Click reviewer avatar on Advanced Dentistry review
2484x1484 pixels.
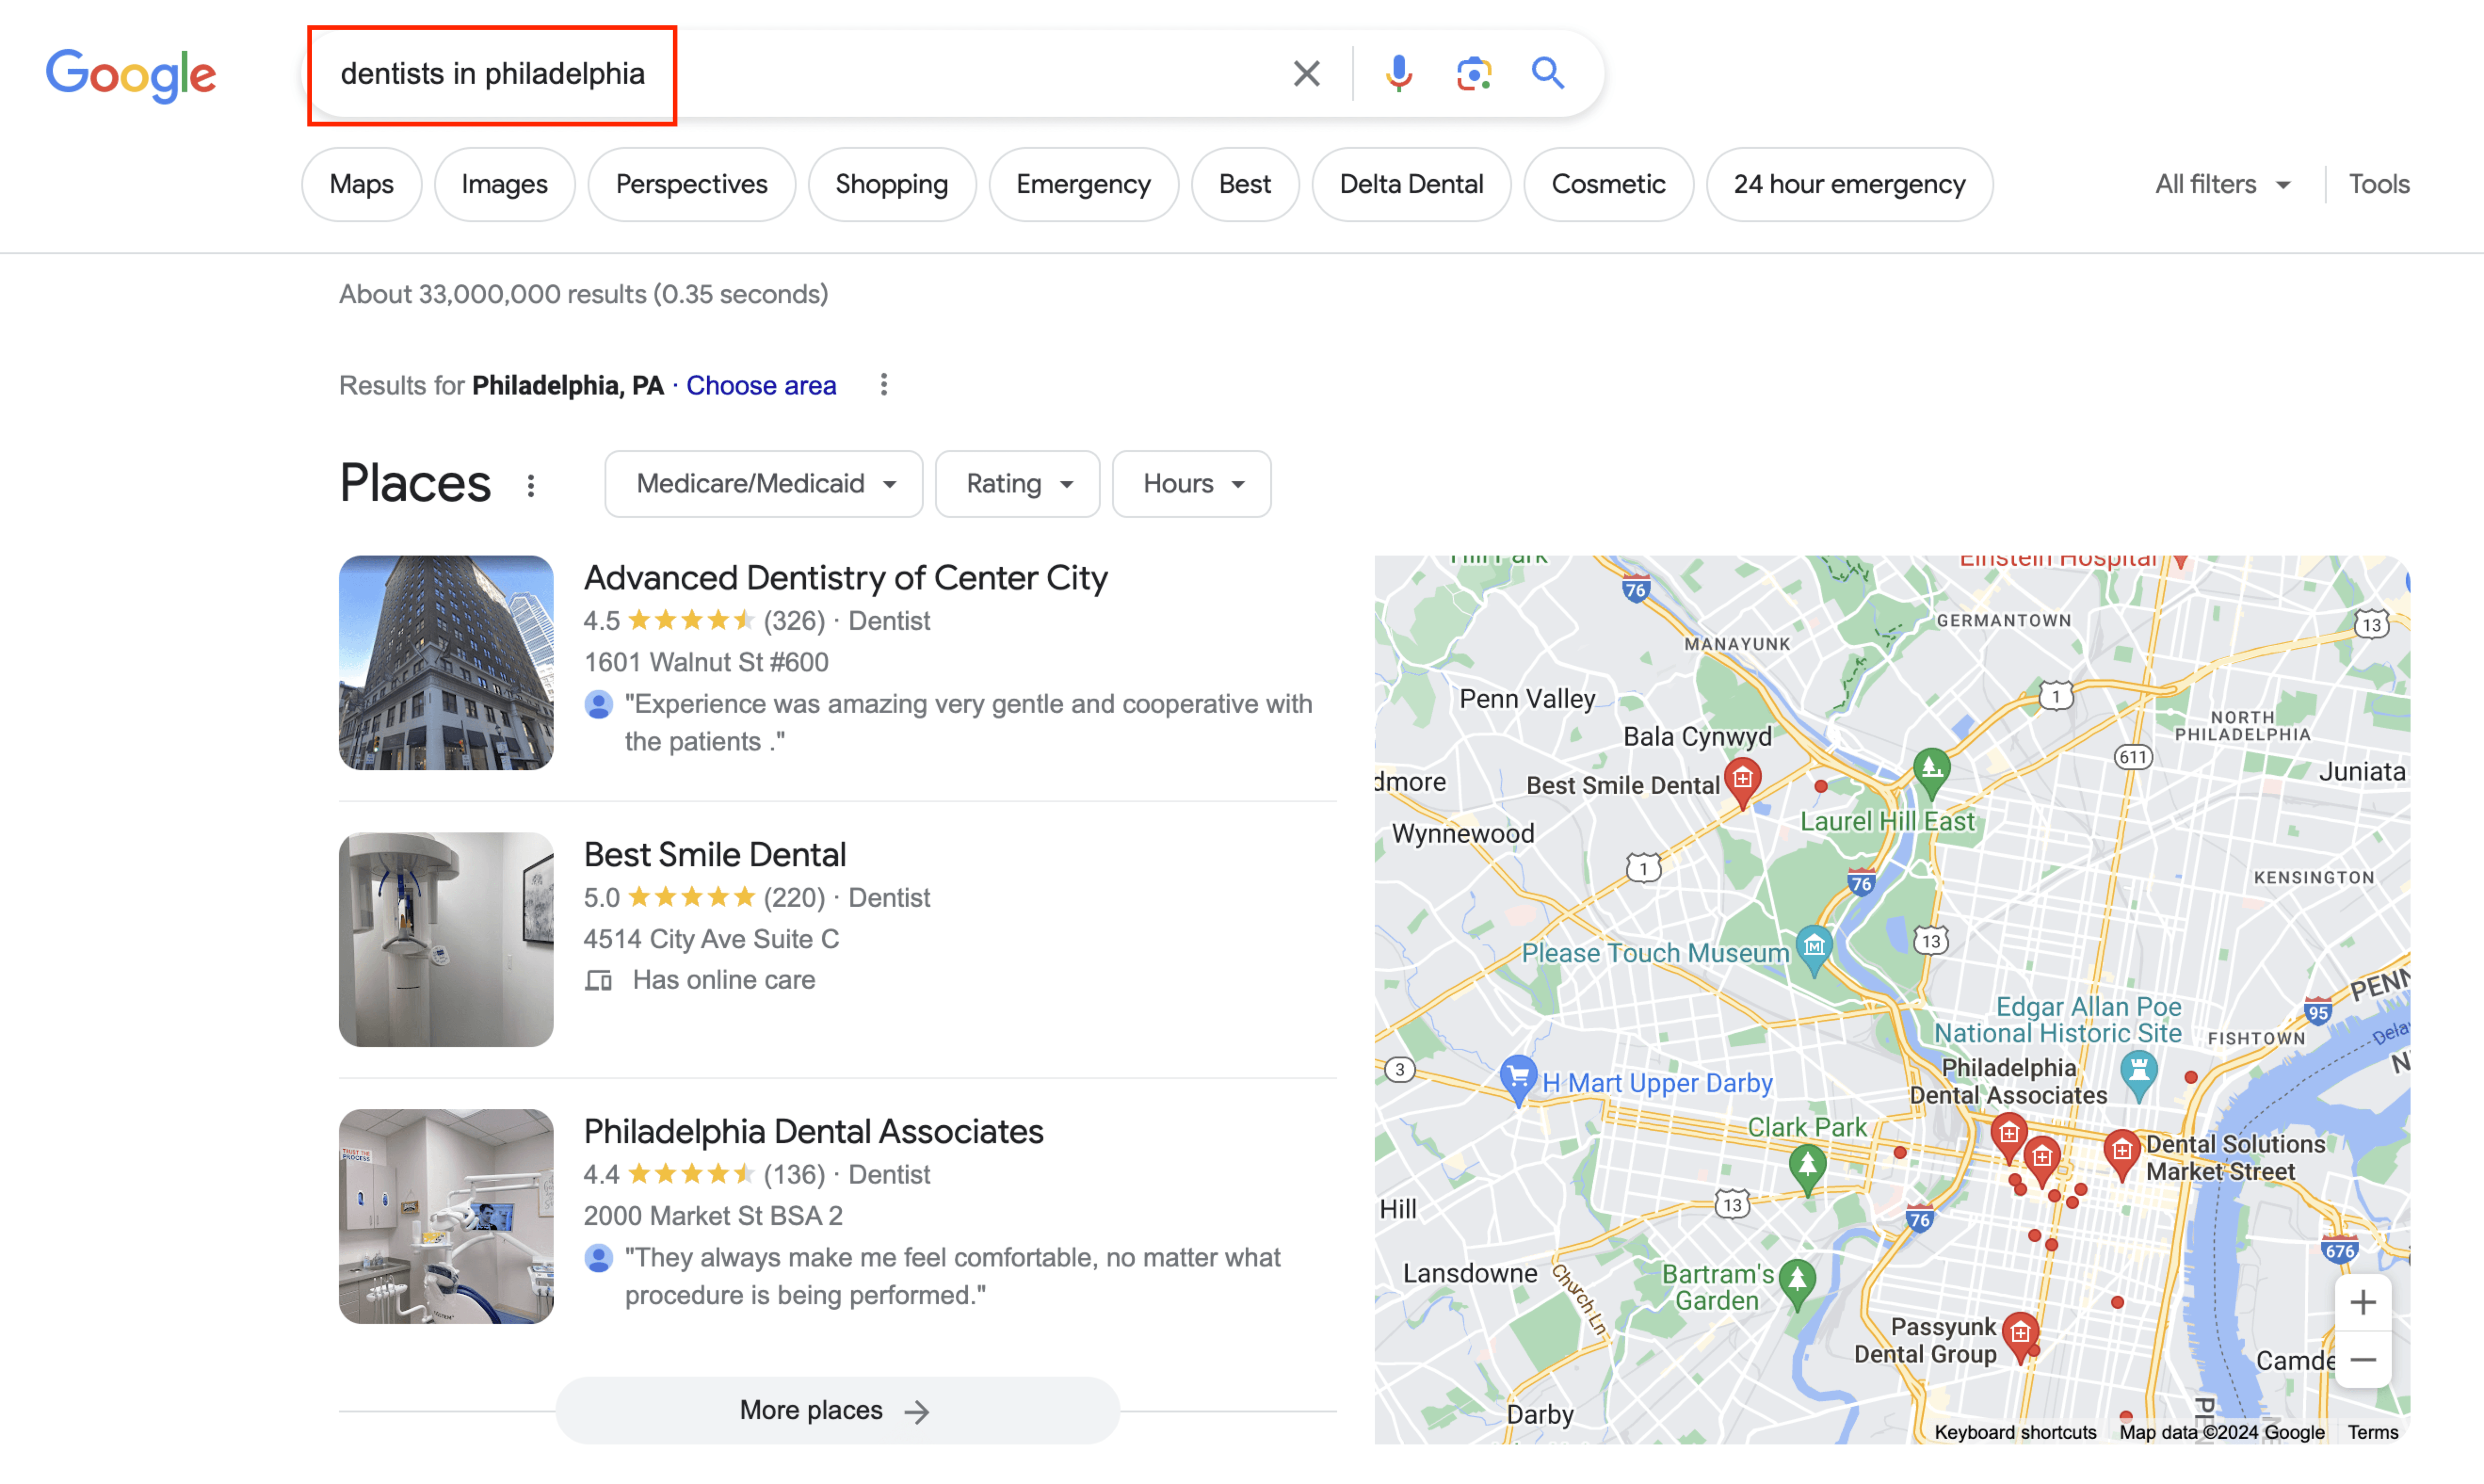[x=598, y=705]
